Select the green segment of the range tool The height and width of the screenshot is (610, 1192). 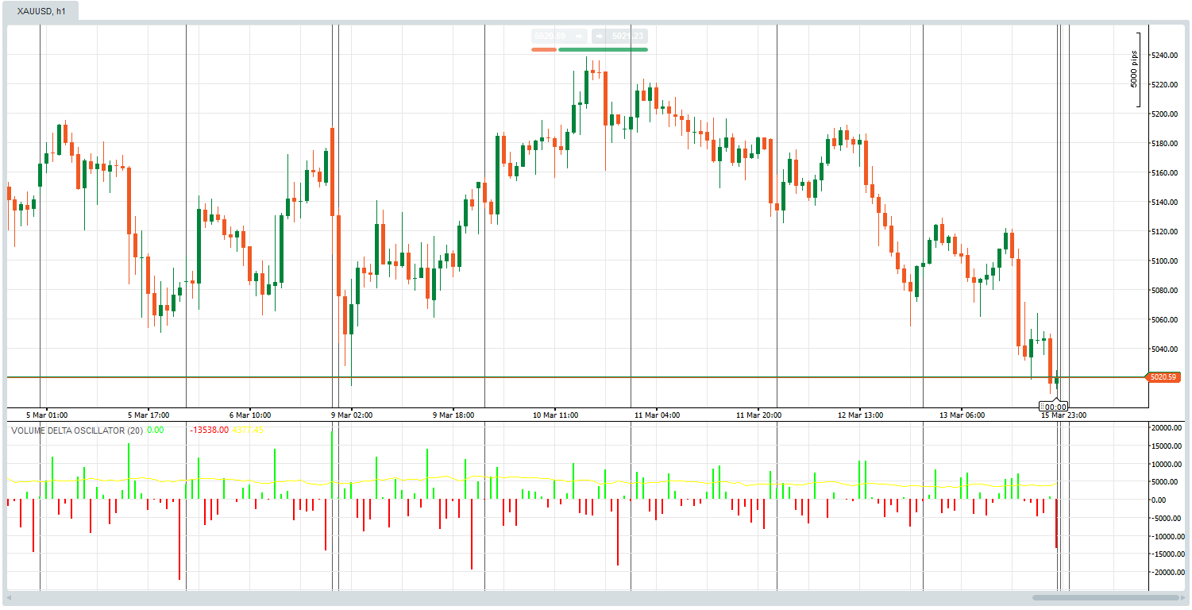click(602, 49)
